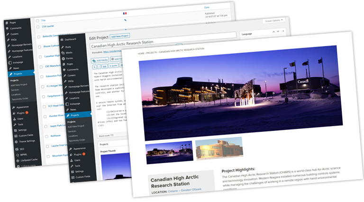The height and width of the screenshot is (202, 364).
Task: Click Appearance icon in Edit Project sidebar
Action: pyautogui.click(x=71, y=149)
